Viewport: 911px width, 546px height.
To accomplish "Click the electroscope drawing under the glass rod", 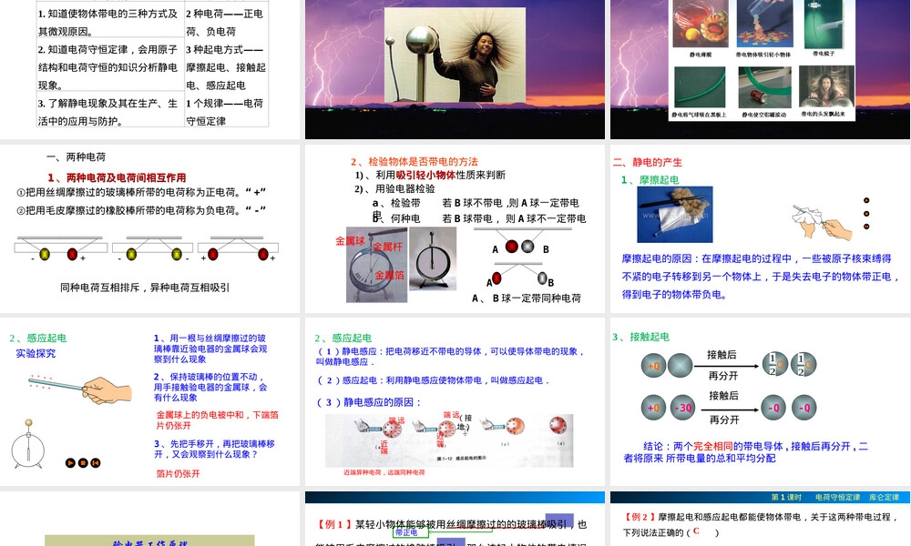I will click(28, 444).
